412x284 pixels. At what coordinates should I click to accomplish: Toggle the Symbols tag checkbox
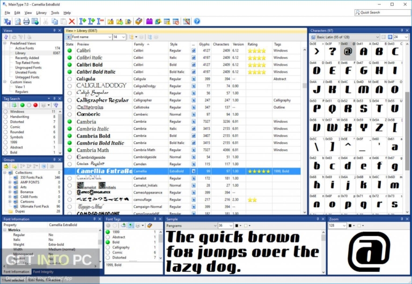[5, 137]
